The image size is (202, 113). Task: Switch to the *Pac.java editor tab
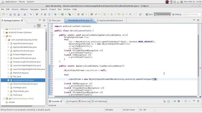(56, 20)
